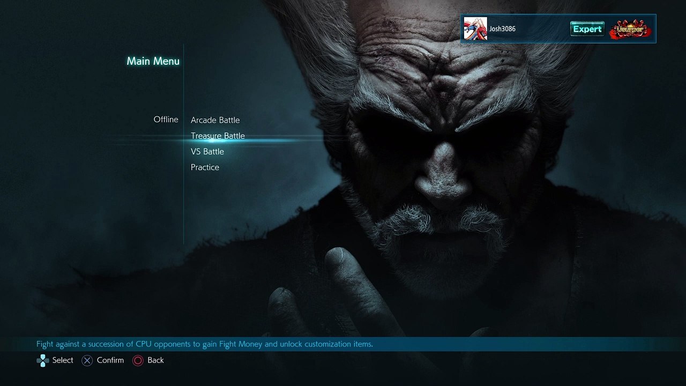Click the D-pad Select icon
686x386 pixels.
click(43, 361)
